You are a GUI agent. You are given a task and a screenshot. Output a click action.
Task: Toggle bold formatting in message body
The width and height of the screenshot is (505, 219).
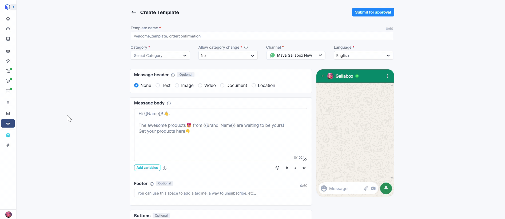tap(287, 168)
